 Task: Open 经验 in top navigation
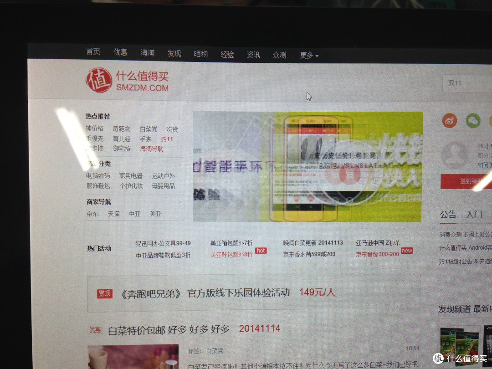227,55
